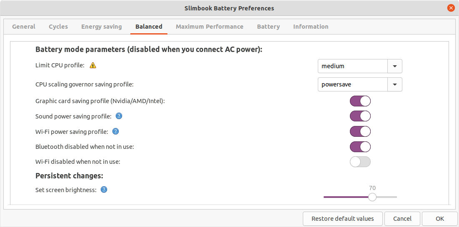Toggle Bluetooth disabled when not in use

click(x=360, y=147)
